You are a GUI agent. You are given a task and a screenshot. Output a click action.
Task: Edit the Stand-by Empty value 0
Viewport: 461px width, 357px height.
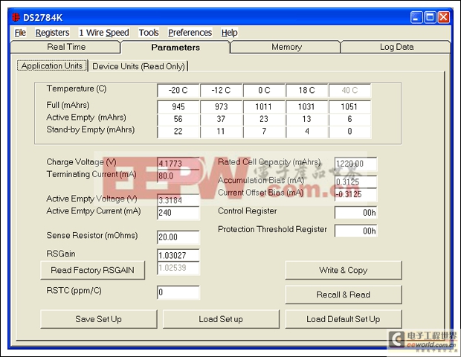coord(349,132)
